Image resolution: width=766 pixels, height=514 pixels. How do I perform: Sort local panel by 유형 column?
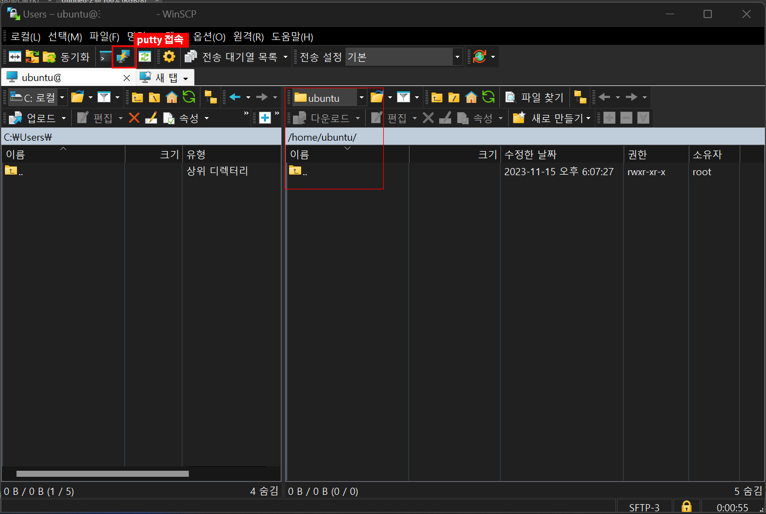tap(231, 154)
